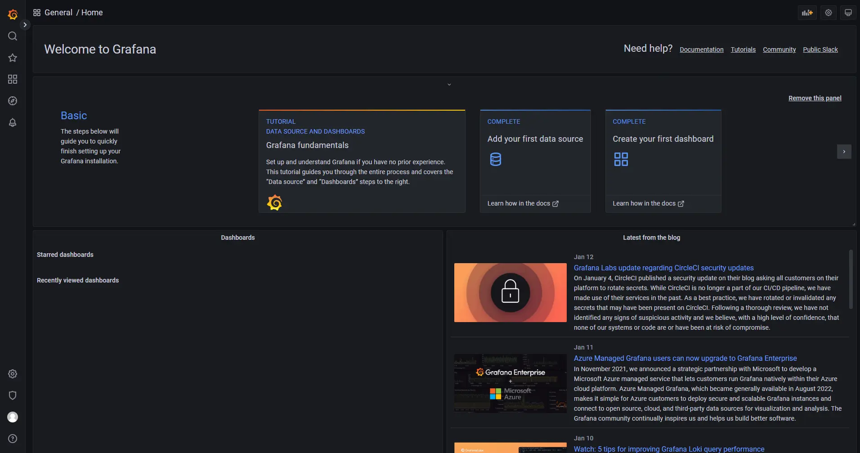Open dashboard settings gear in top bar

[x=828, y=13]
